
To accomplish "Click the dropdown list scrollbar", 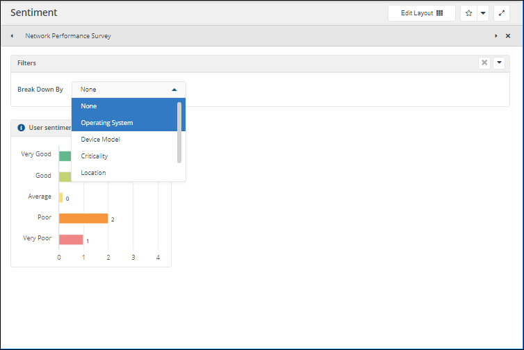I will (179, 132).
